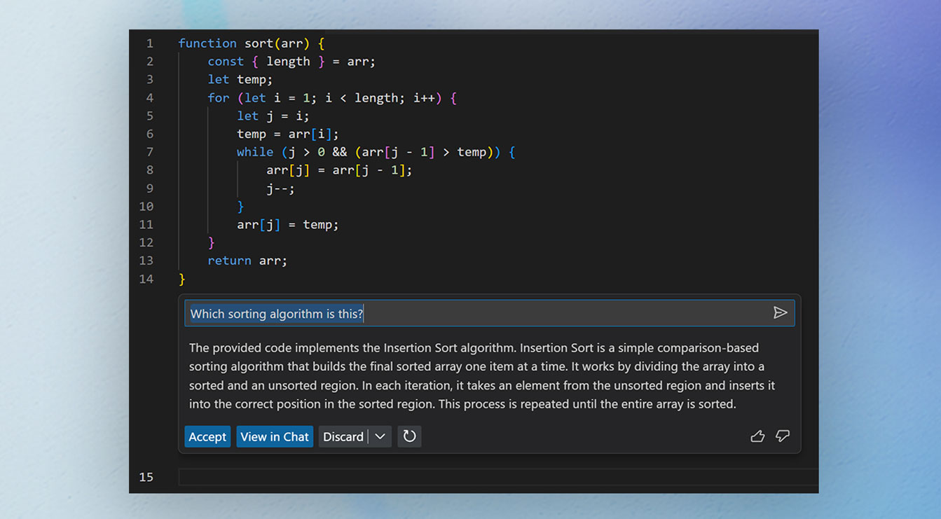The width and height of the screenshot is (941, 519).
Task: Select line number 11 in the gutter
Action: [146, 225]
